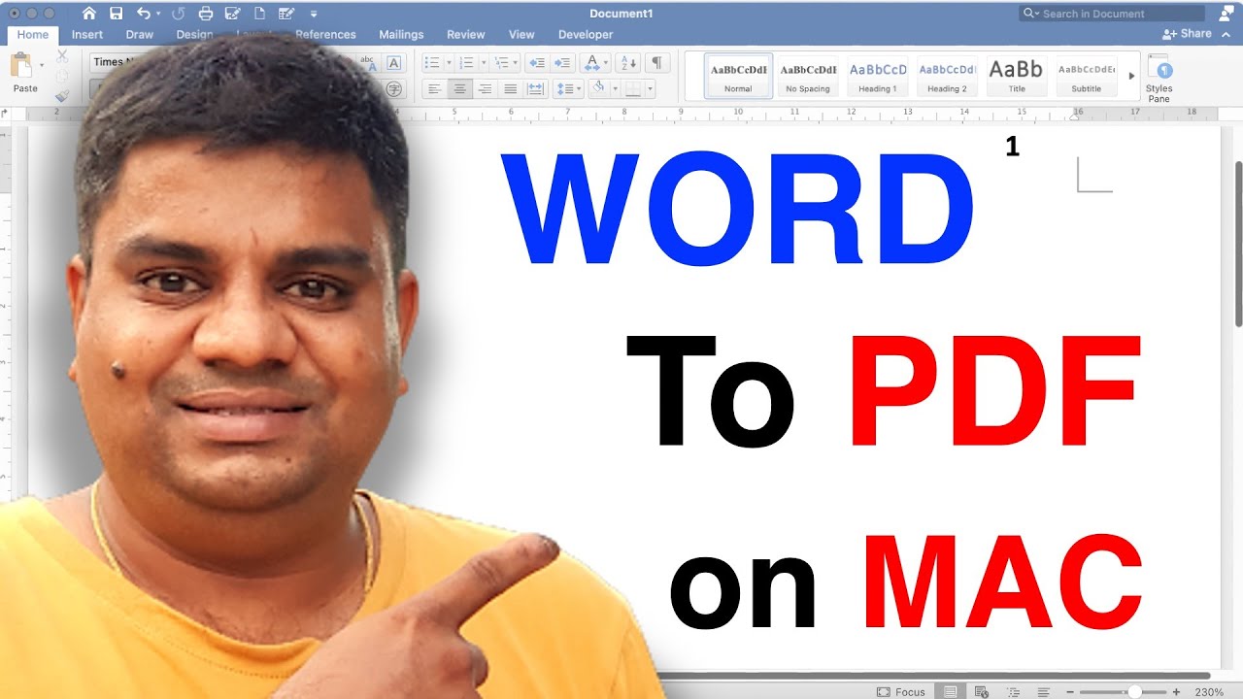Image resolution: width=1243 pixels, height=699 pixels.
Task: Apply the Normal style
Action: [738, 76]
